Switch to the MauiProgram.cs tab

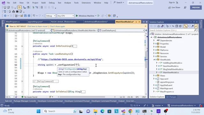tap(13, 22)
